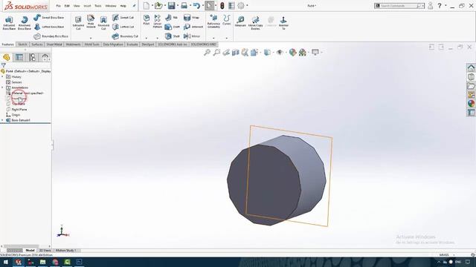Choose the Swept Cut tool
This screenshot has width=476, height=267.
point(123,18)
